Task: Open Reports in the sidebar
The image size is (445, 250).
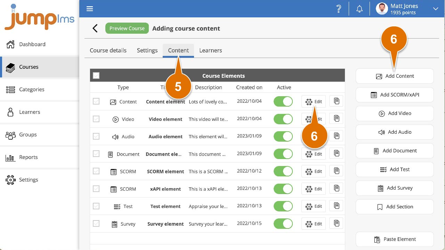Action: (40, 157)
